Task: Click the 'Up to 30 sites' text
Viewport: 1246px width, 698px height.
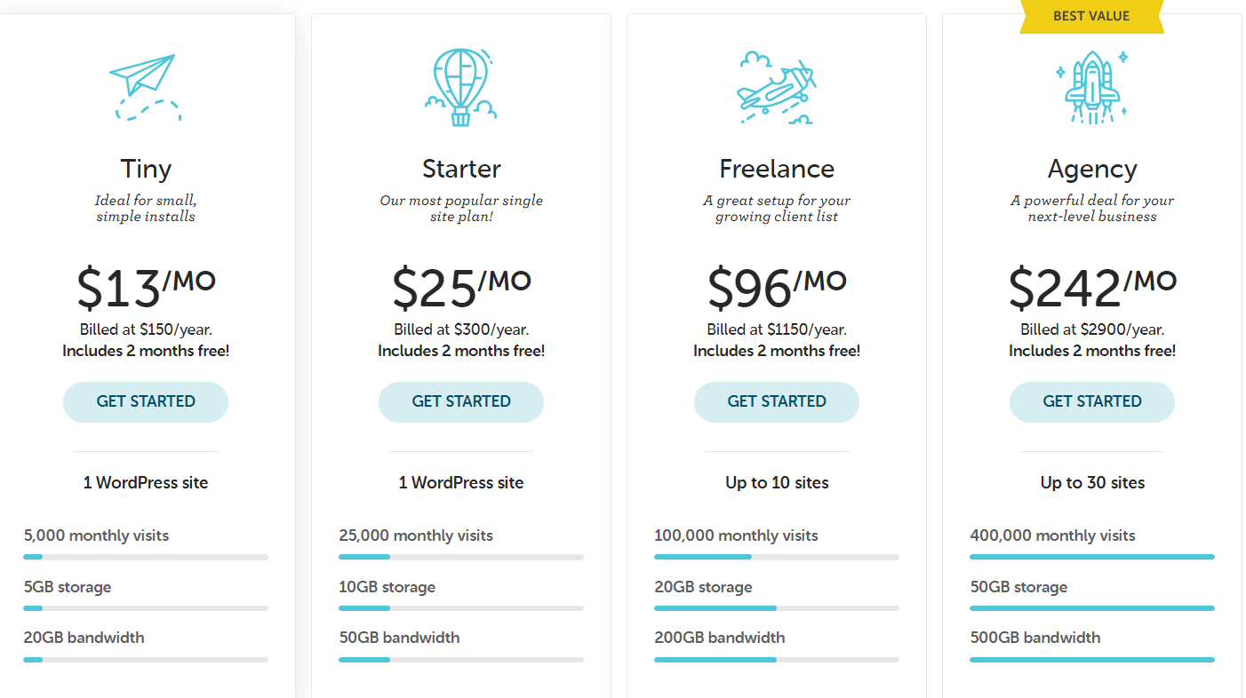Action: [x=1092, y=483]
